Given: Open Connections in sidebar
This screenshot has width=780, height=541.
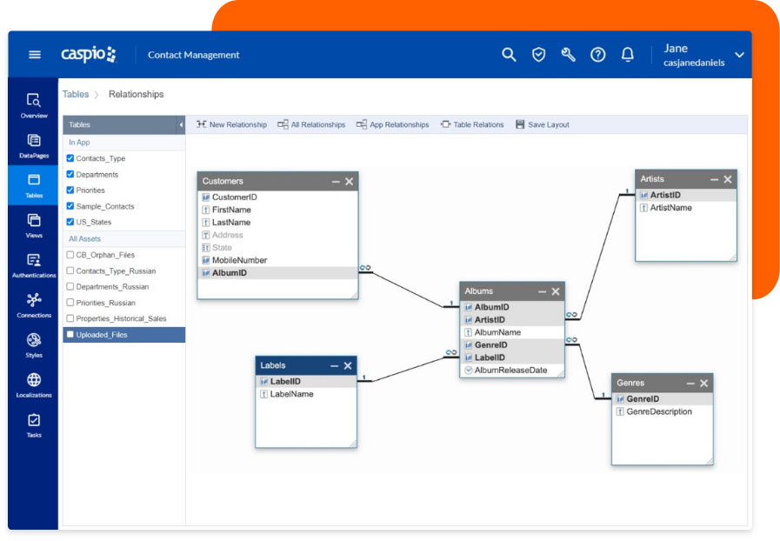Looking at the screenshot, I should click(34, 305).
